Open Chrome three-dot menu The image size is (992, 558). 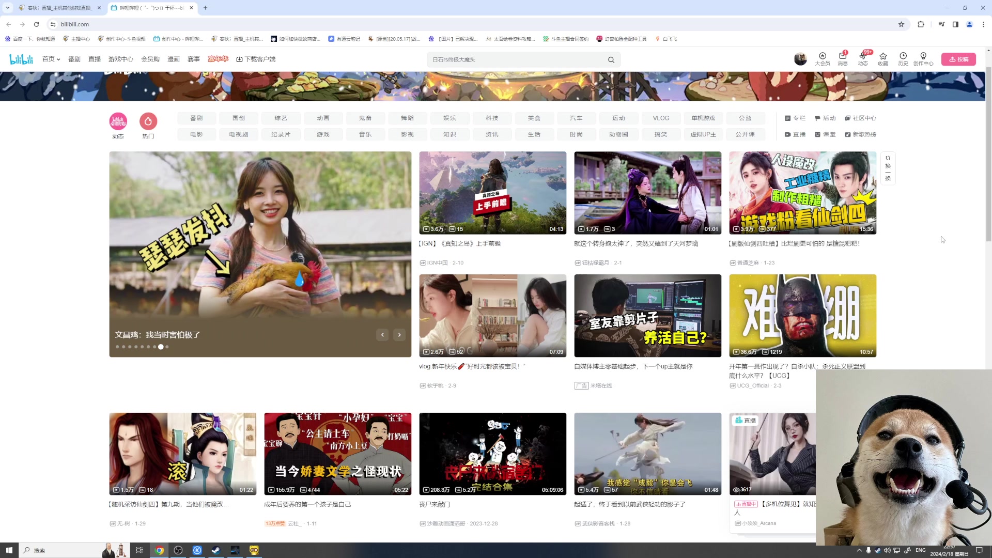(983, 24)
